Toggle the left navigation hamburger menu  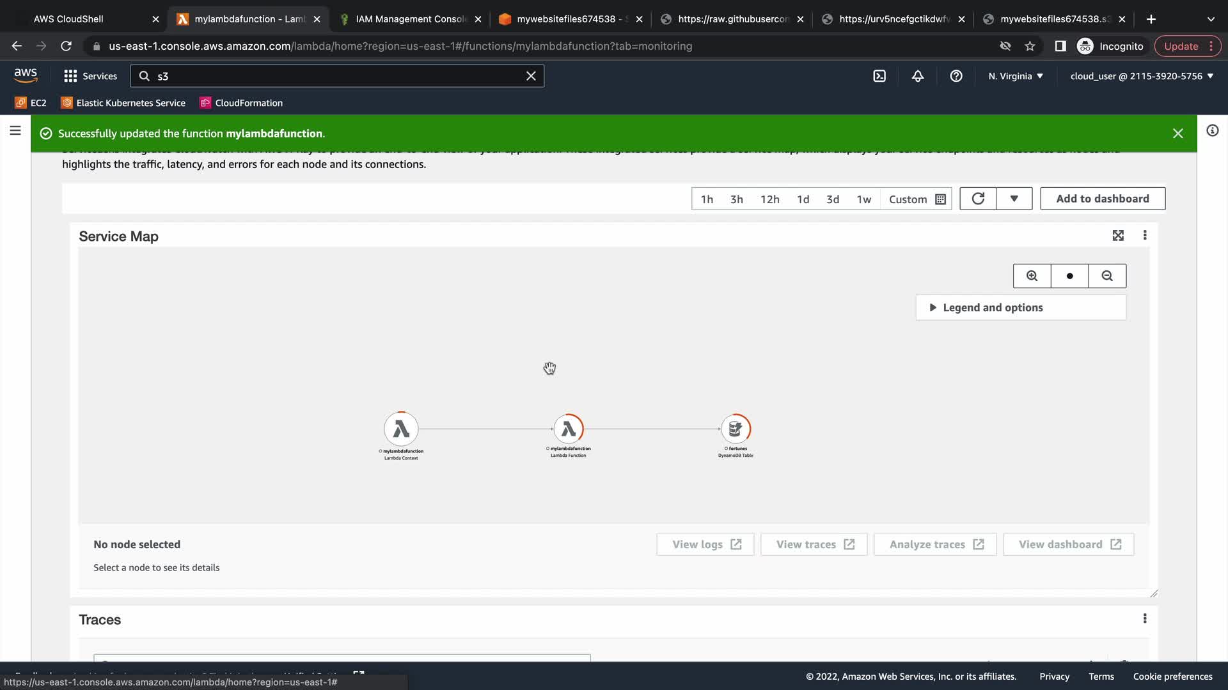[x=15, y=131]
